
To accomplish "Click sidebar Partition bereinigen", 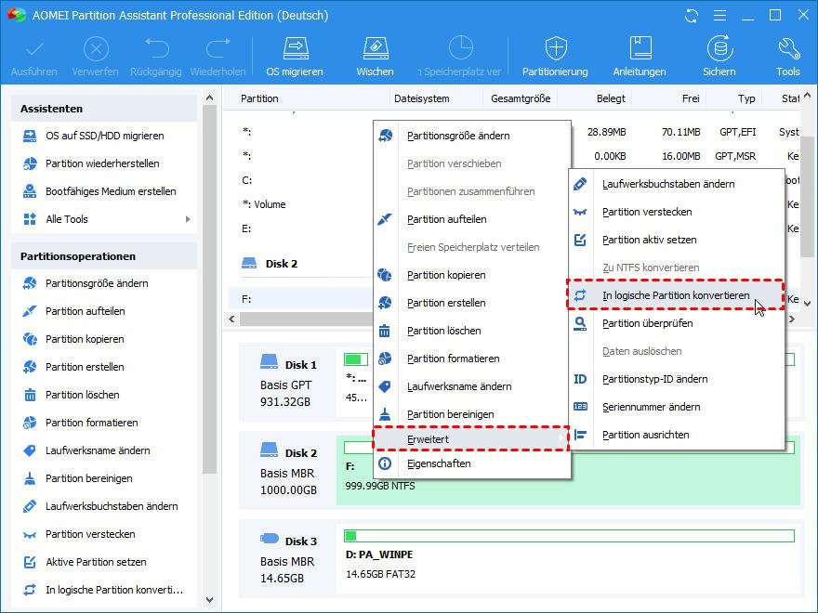I will point(104,478).
